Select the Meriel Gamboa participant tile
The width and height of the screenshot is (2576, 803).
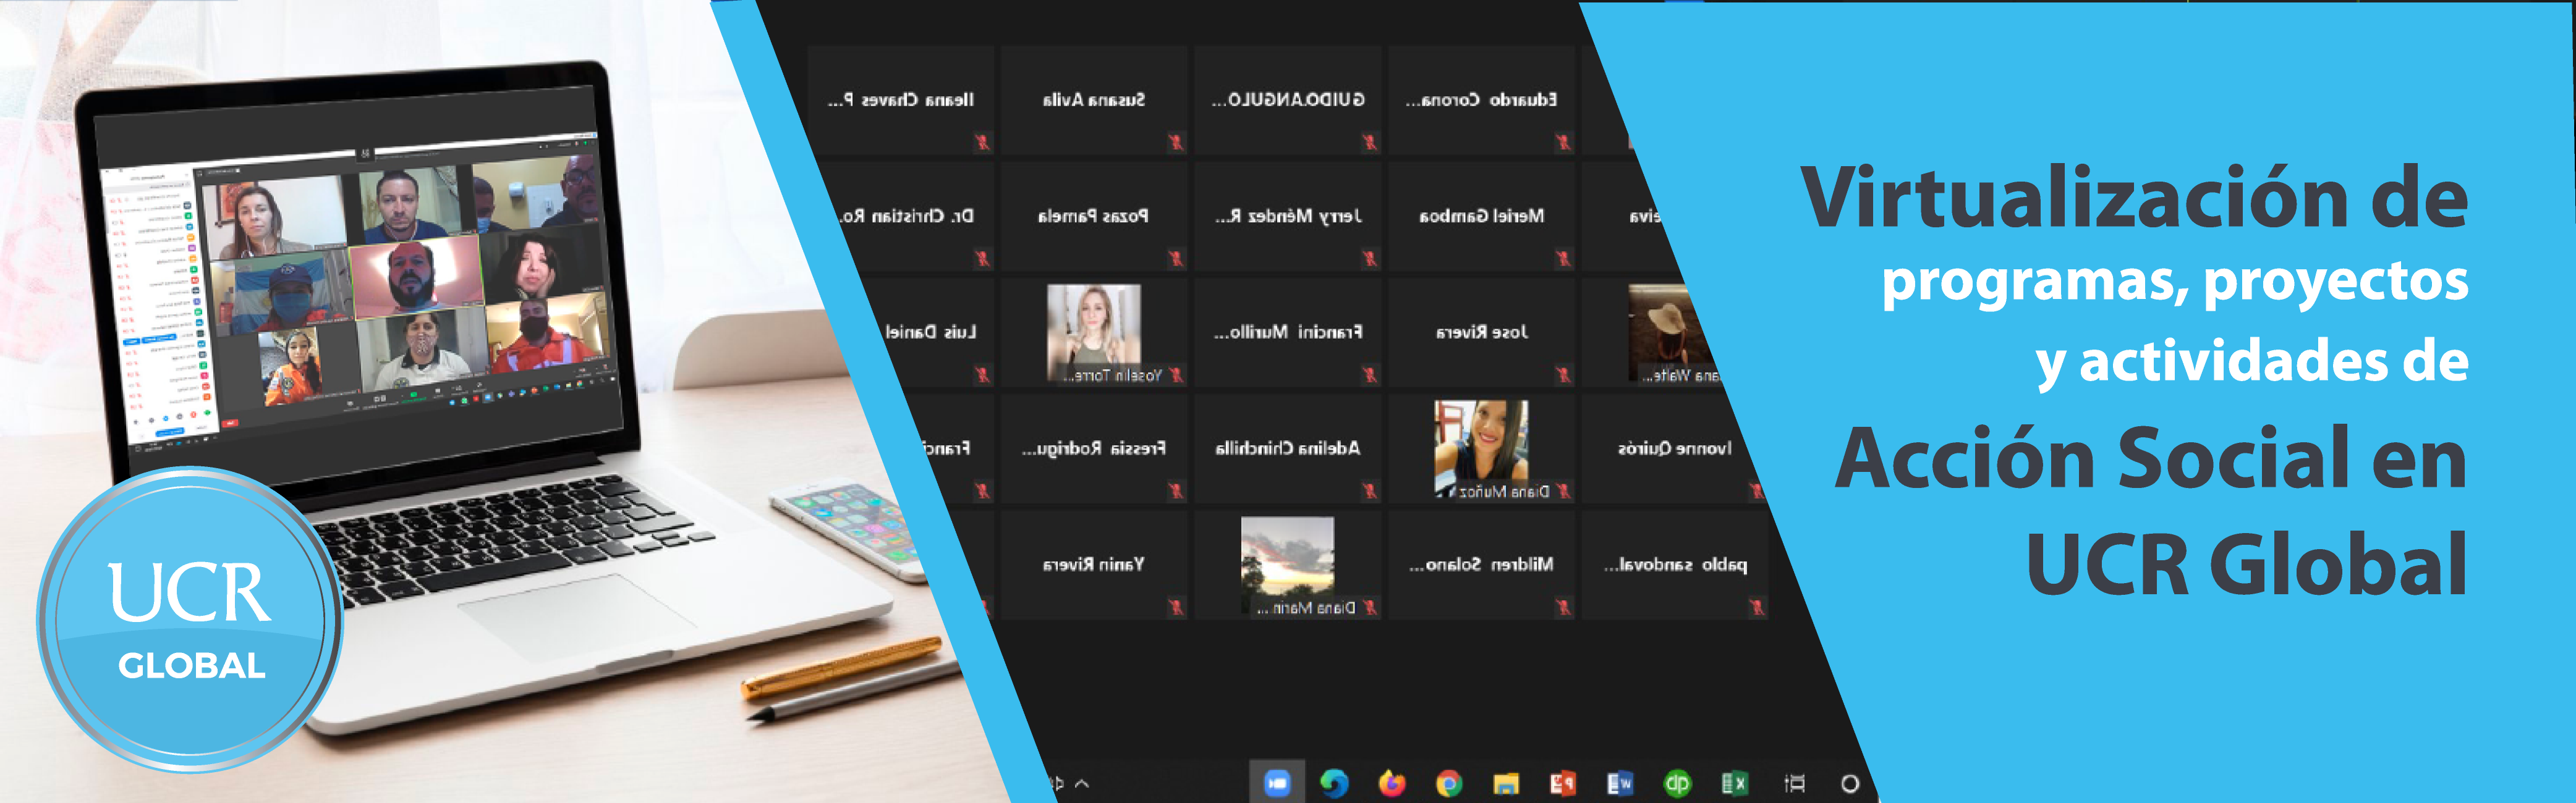tap(1481, 216)
